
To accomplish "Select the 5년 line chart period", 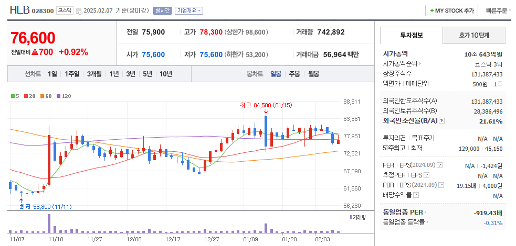I will pyautogui.click(x=148, y=74).
